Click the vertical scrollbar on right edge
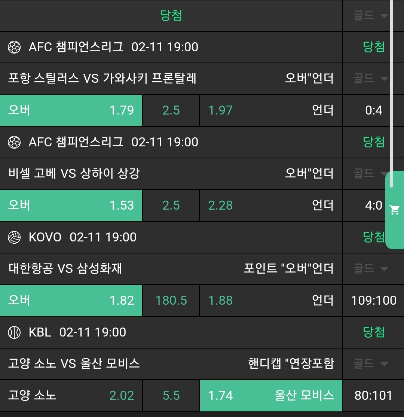The height and width of the screenshot is (417, 404). coord(392,94)
